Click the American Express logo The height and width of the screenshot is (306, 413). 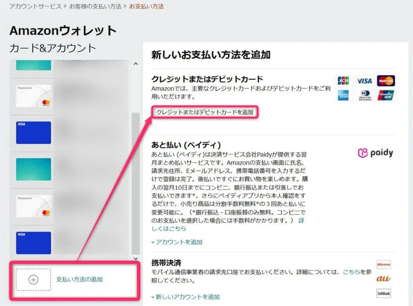click(x=343, y=95)
